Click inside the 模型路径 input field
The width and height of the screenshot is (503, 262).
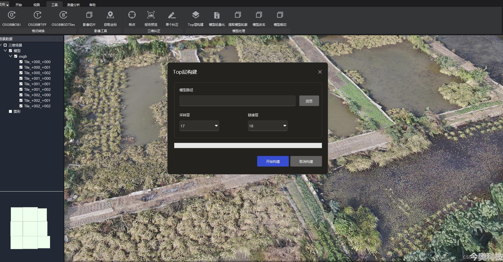coord(237,101)
